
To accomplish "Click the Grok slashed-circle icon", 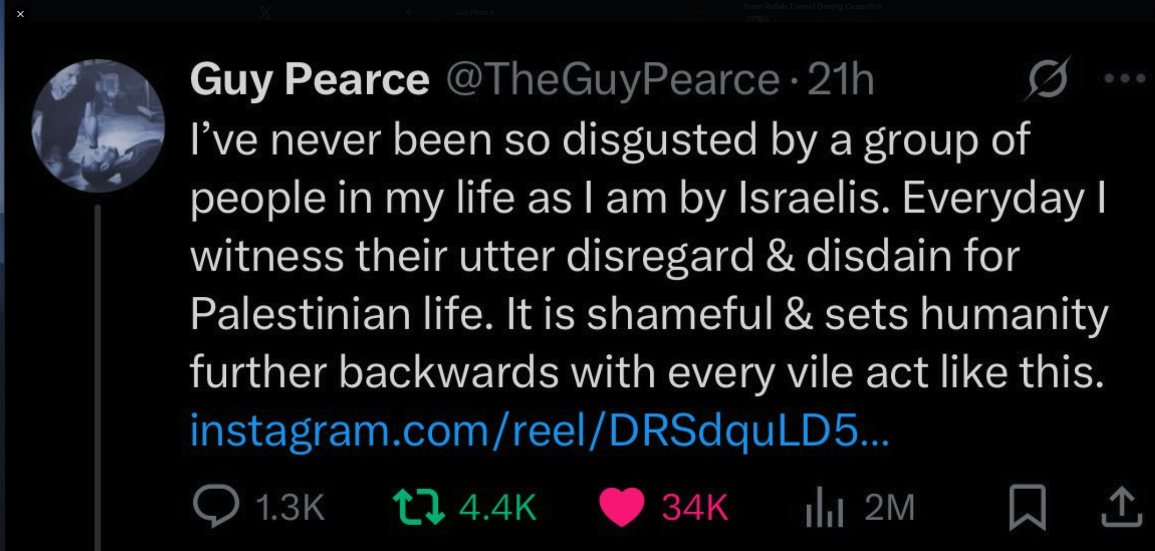I will pos(1047,79).
